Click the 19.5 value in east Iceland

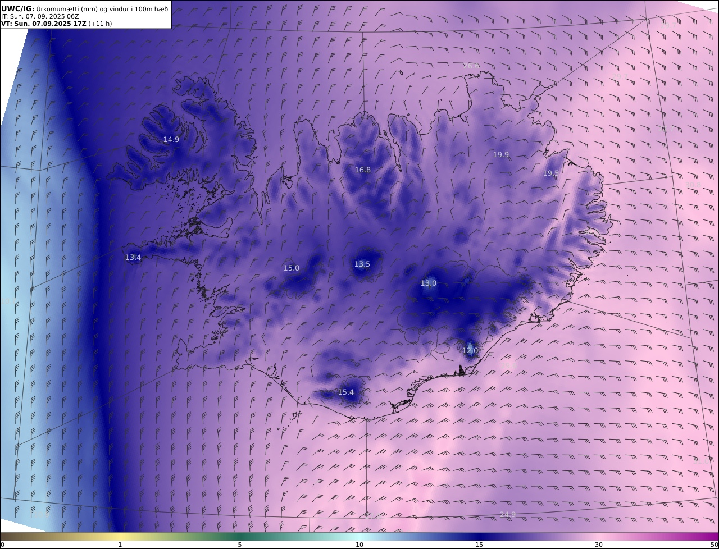[551, 173]
